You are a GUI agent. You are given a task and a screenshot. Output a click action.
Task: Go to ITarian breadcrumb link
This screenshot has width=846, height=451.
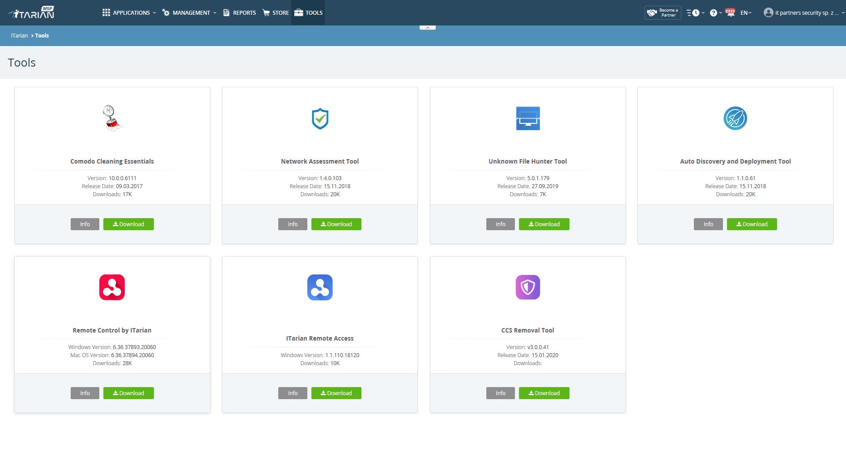point(19,36)
